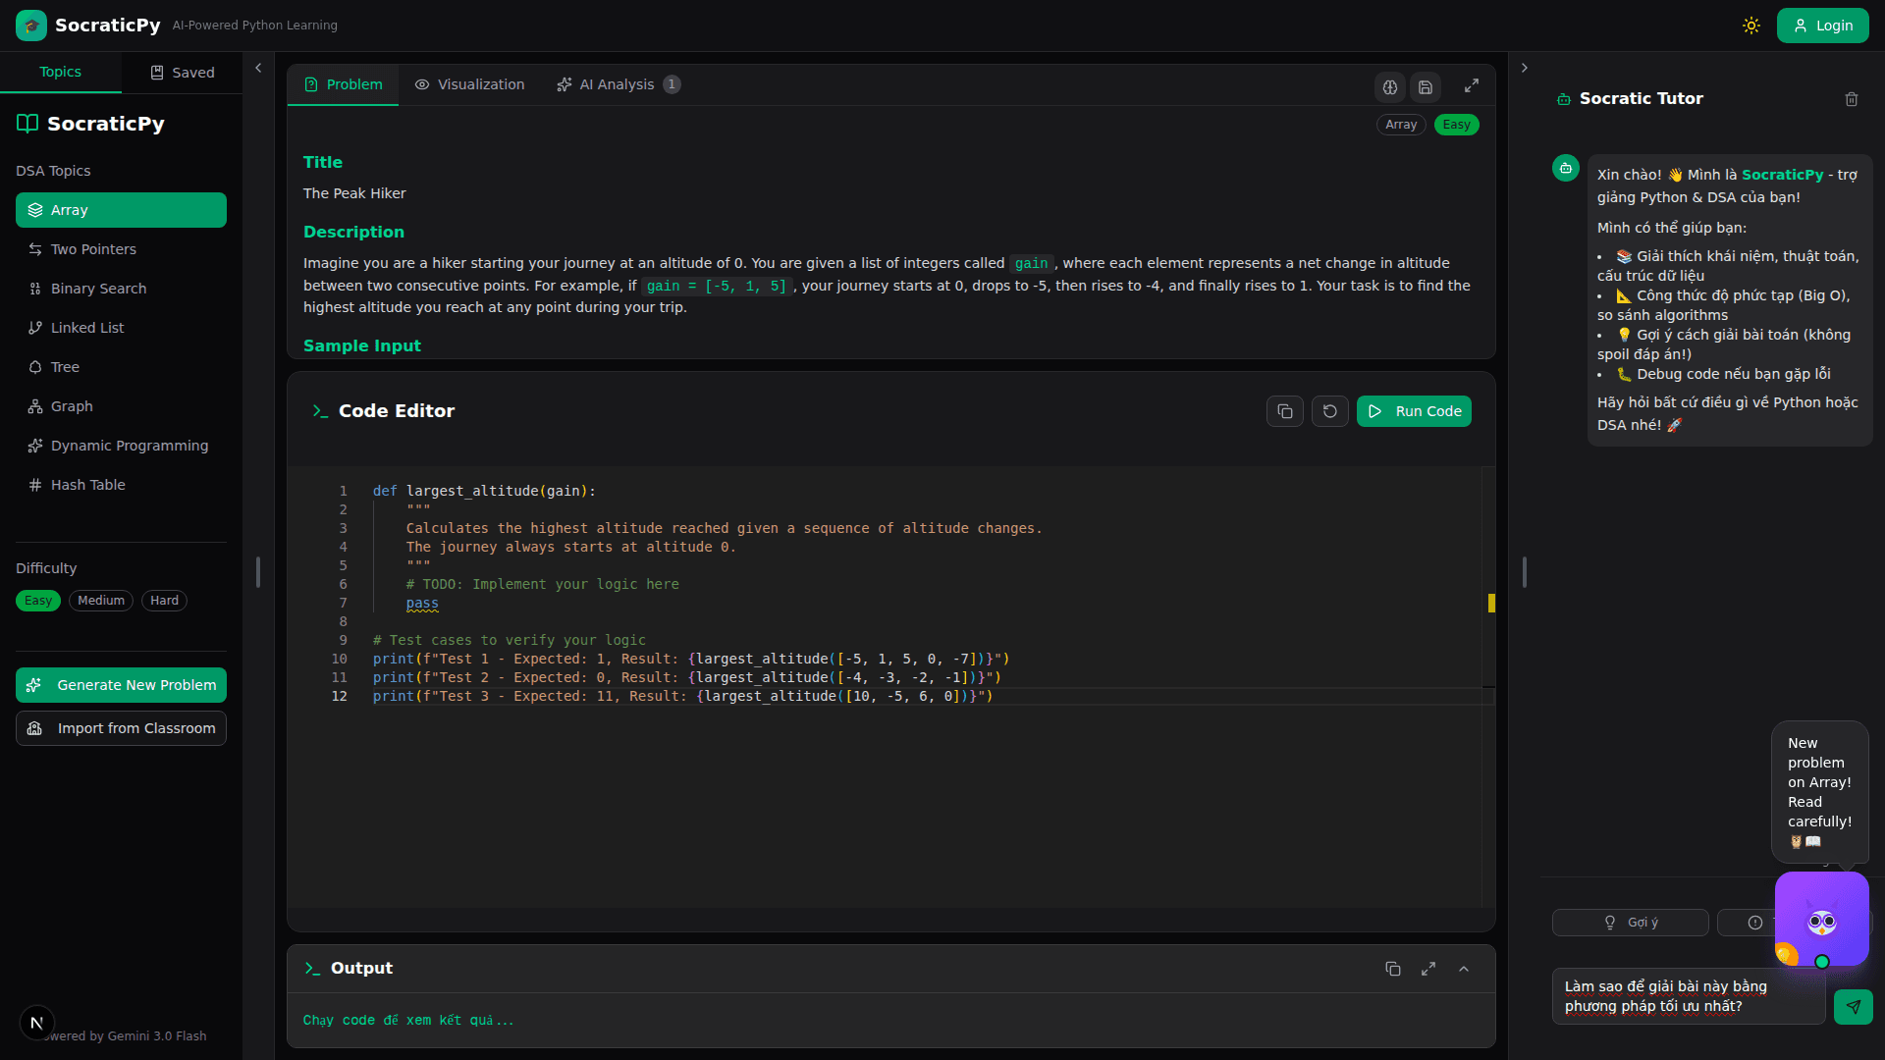Click the SocraticPy logo icon
1885x1060 pixels.
(30, 25)
